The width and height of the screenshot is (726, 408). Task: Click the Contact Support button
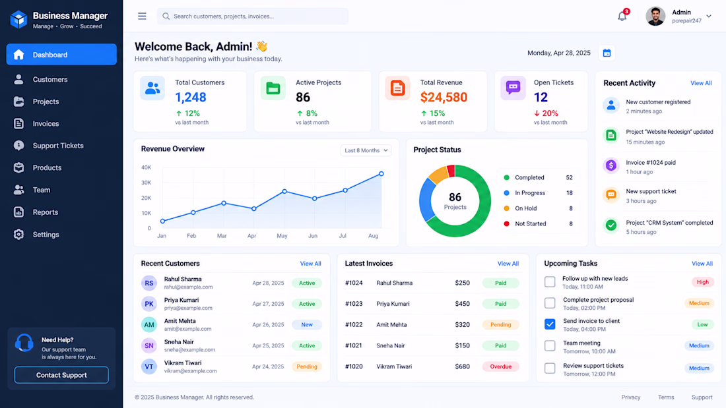[61, 375]
